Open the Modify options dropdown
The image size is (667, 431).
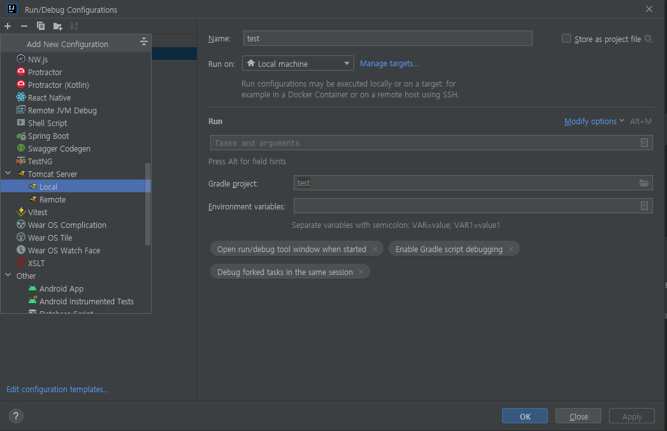[594, 121]
